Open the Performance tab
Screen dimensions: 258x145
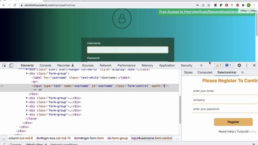pyautogui.click(x=126, y=65)
